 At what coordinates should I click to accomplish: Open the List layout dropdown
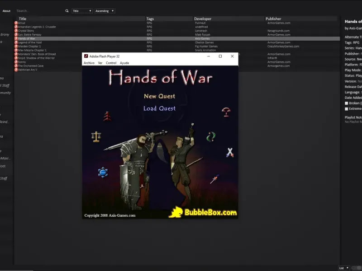click(x=344, y=268)
